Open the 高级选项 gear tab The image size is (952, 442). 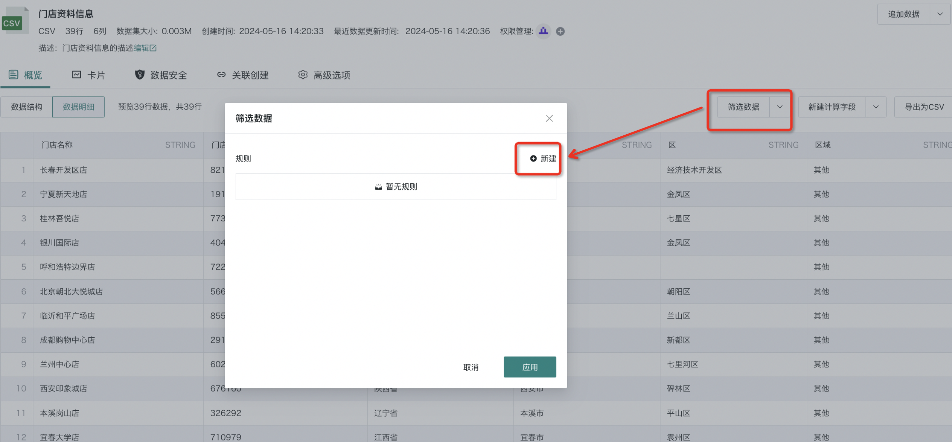click(x=324, y=75)
